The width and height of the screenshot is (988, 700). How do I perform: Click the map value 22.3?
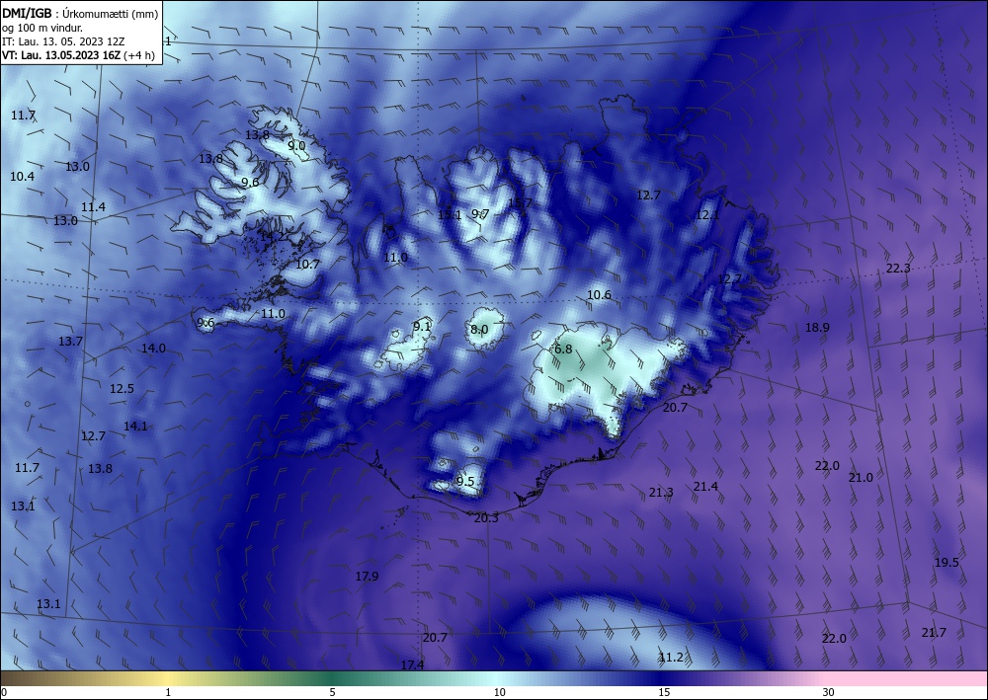coord(898,269)
